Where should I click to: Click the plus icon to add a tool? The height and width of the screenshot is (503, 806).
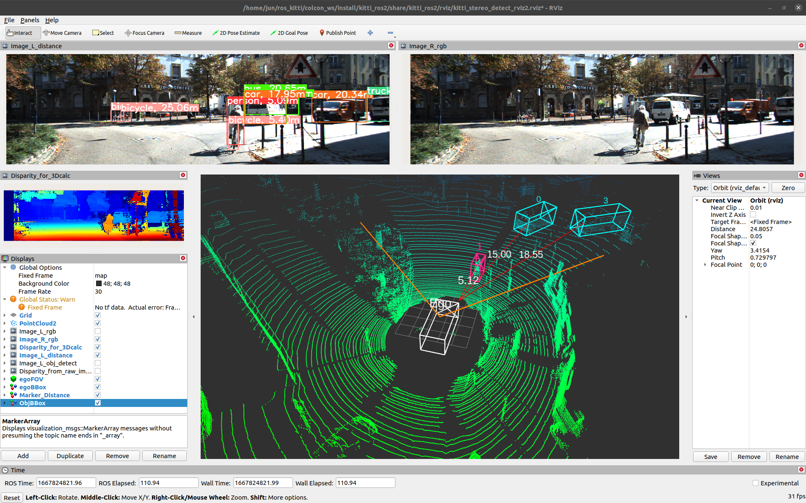coord(370,33)
